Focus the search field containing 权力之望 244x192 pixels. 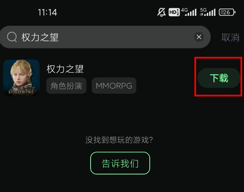(105, 37)
